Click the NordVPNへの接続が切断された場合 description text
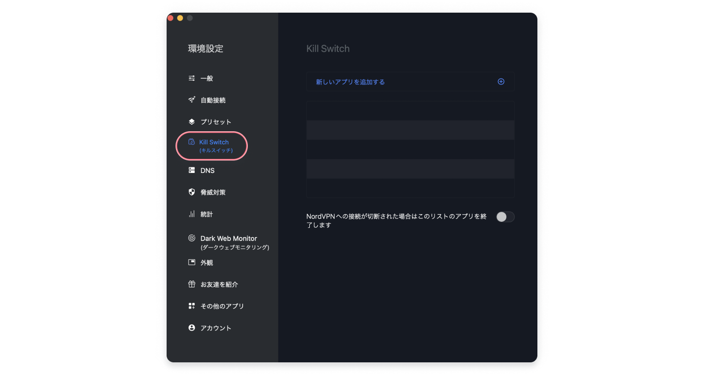Image resolution: width=704 pixels, height=375 pixels. 397,220
